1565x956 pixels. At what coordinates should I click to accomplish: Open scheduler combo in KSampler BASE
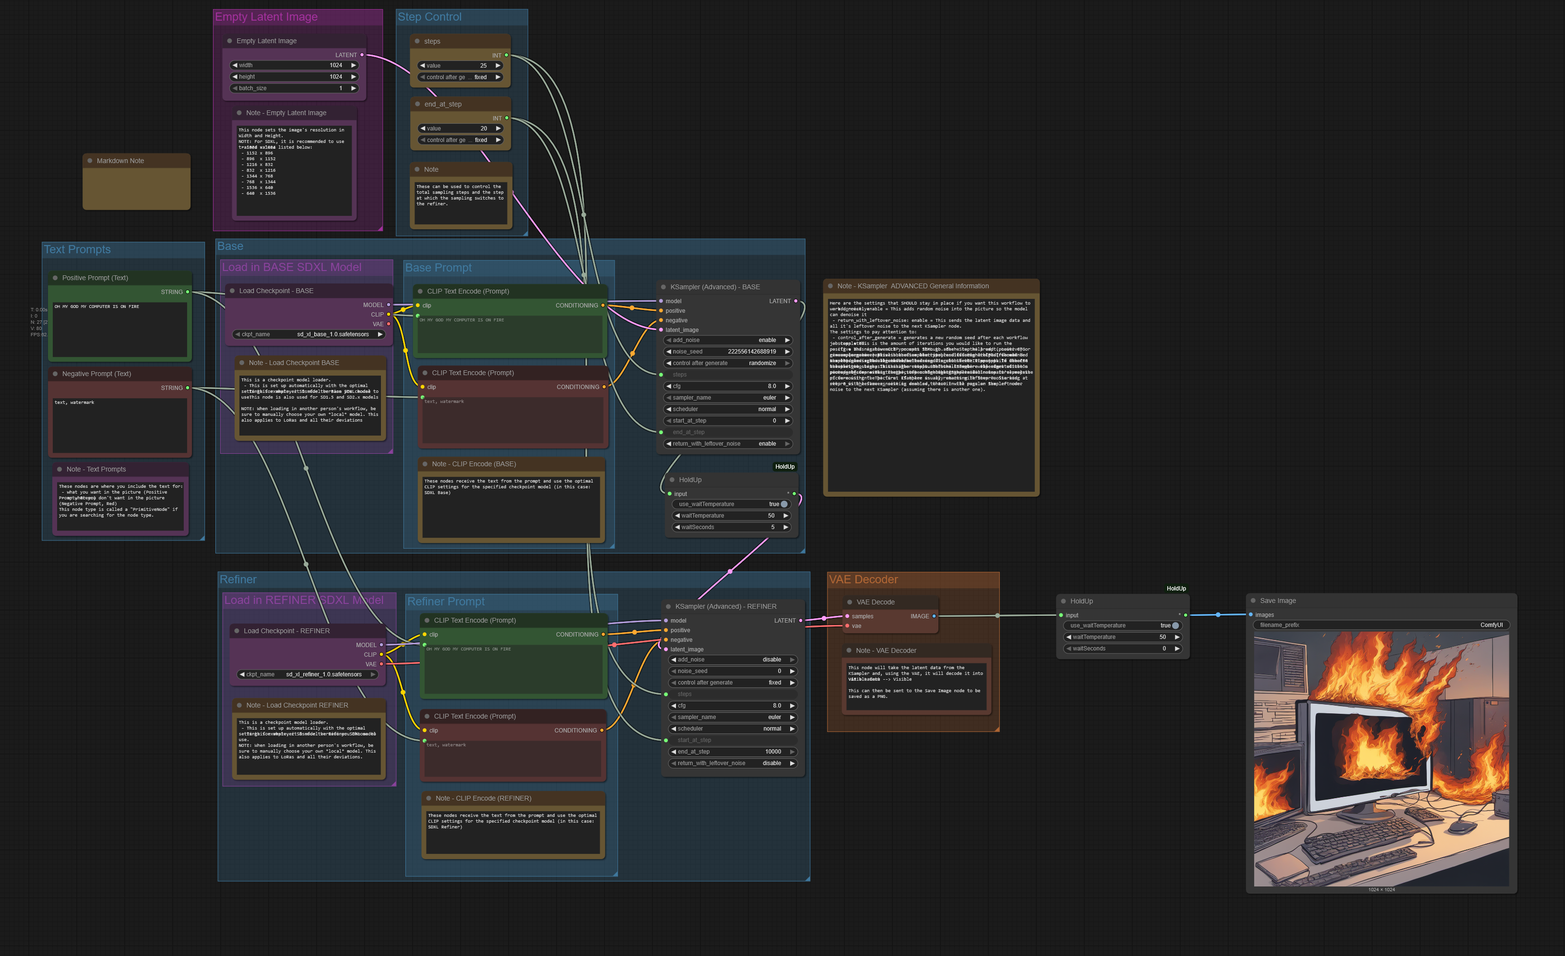pyautogui.click(x=728, y=409)
